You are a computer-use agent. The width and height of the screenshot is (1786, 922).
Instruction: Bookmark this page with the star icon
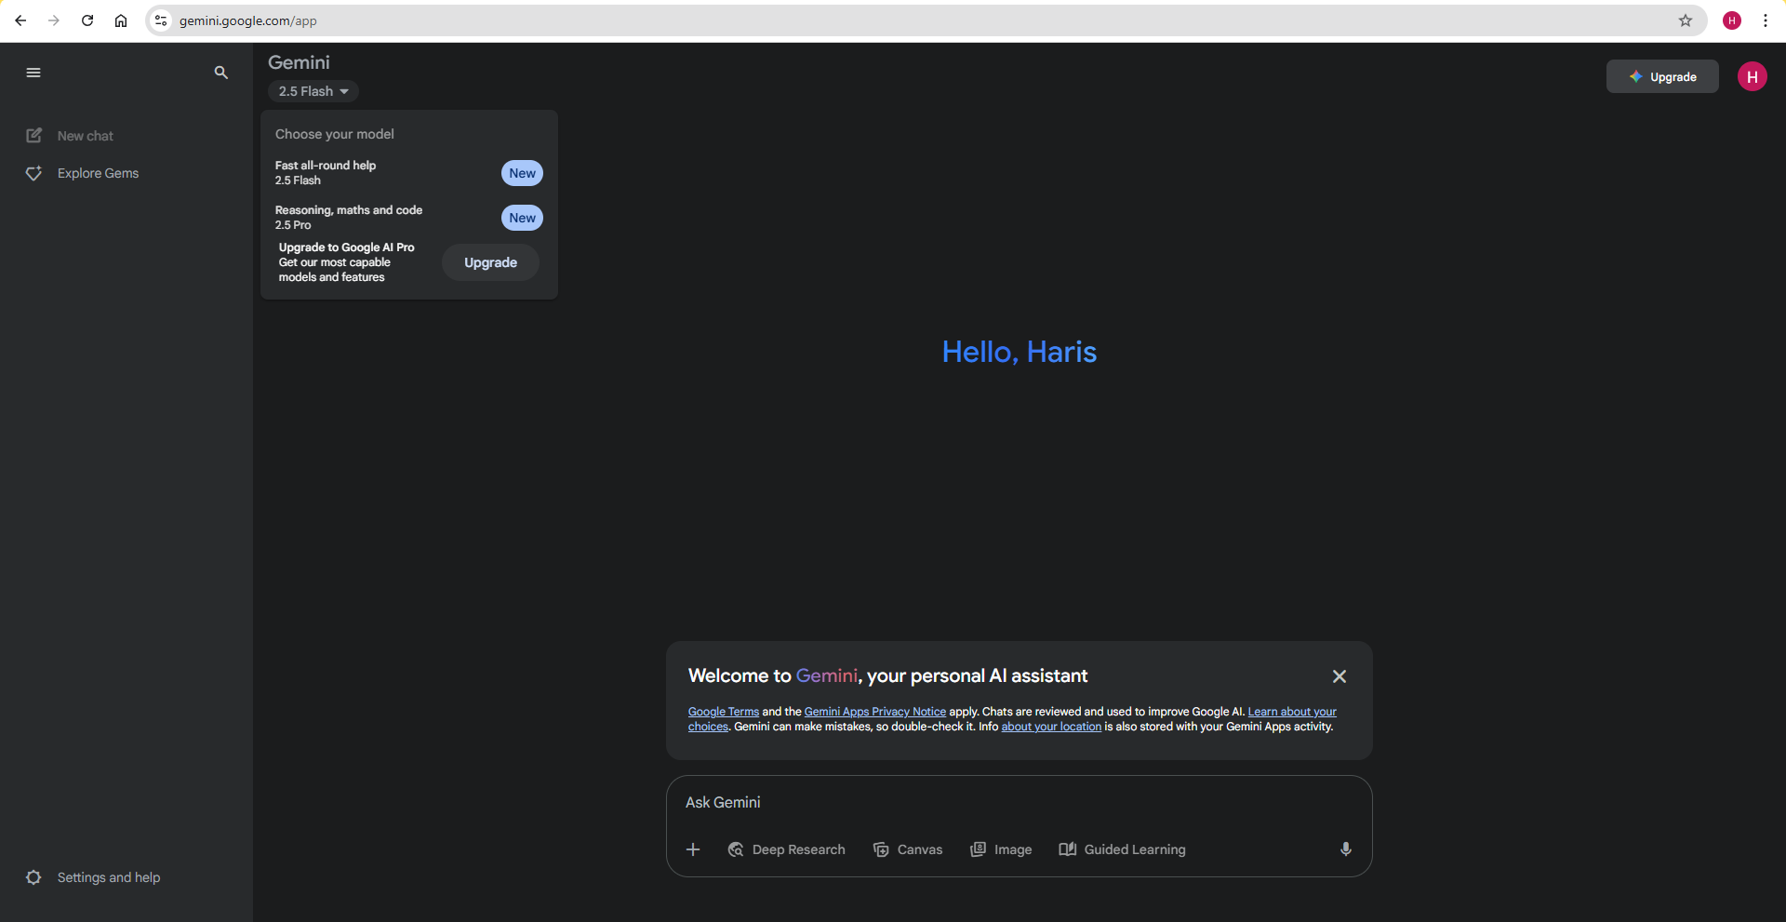[x=1686, y=20]
